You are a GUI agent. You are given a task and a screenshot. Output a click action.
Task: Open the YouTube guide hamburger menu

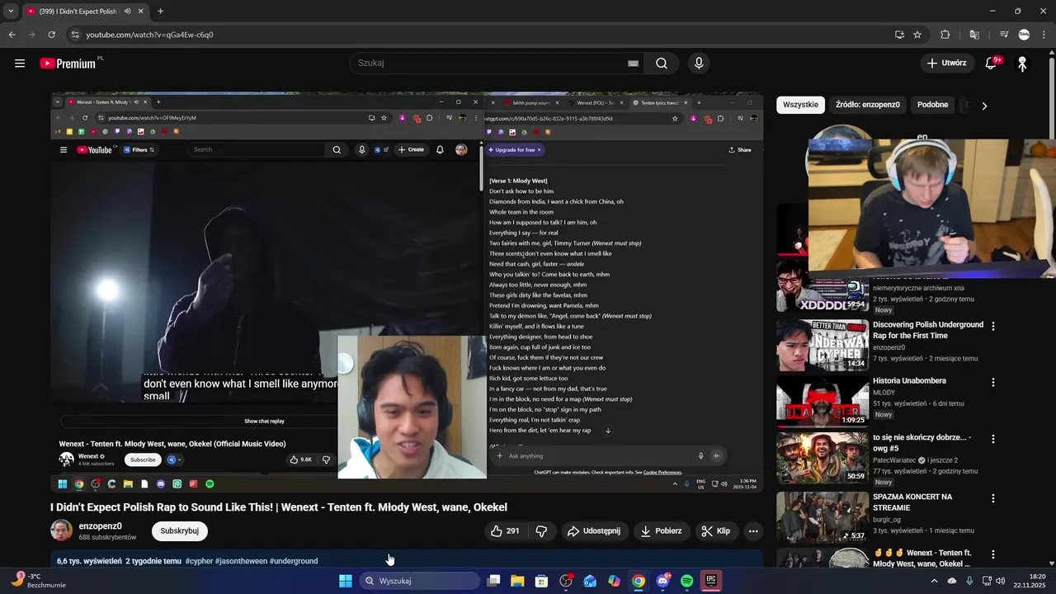(20, 63)
